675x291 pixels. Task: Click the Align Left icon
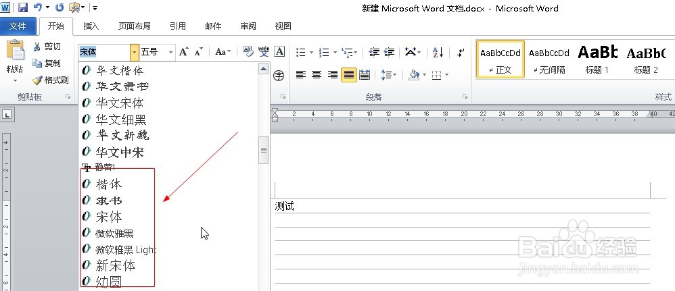pos(300,75)
